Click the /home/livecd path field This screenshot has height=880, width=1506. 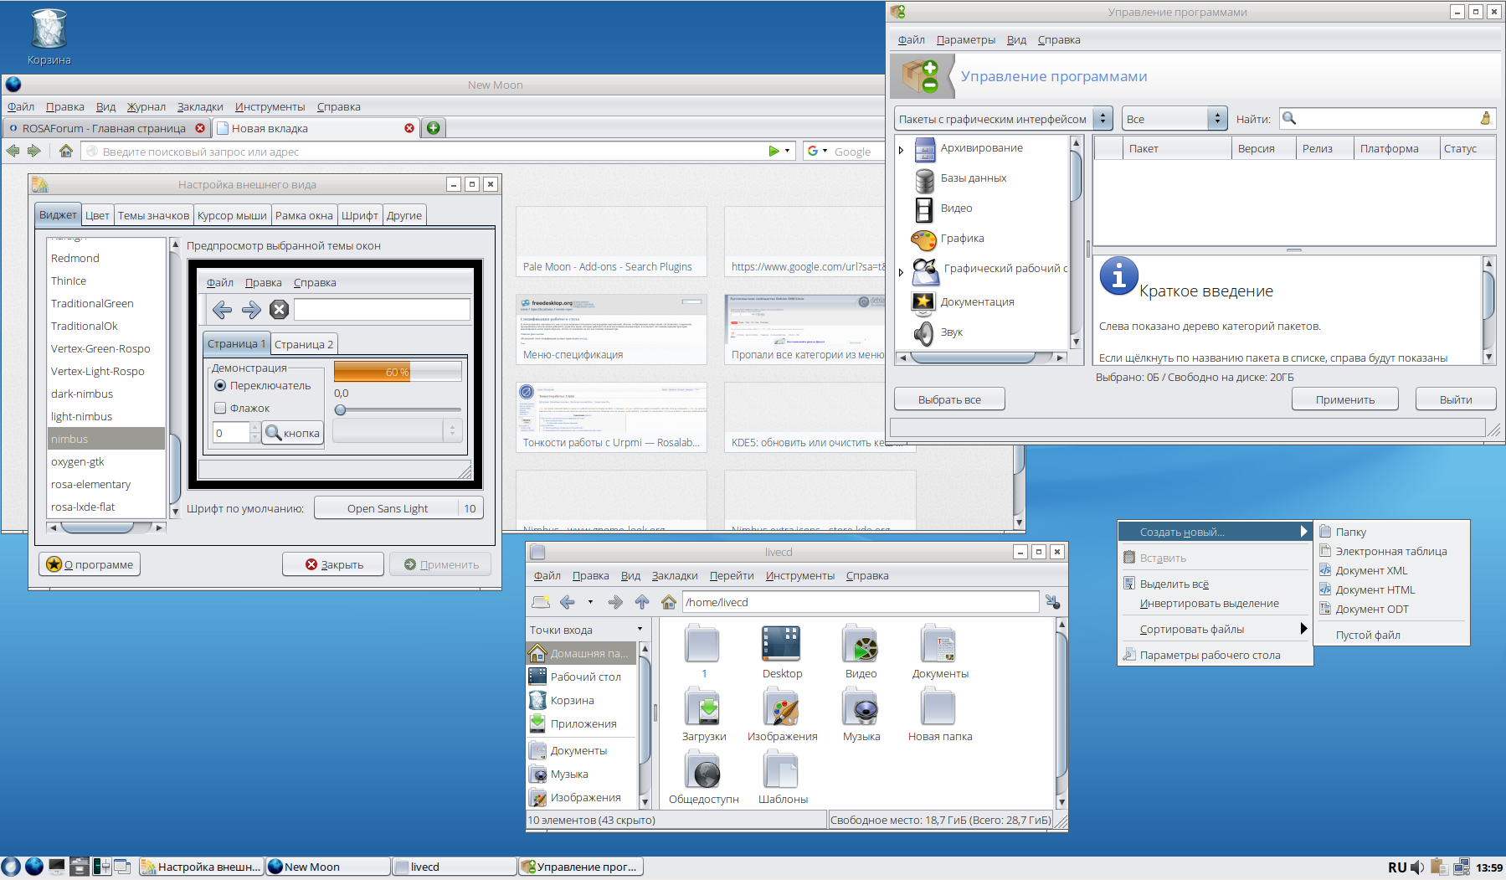[x=860, y=602]
